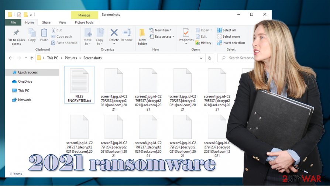Select FILES ENCRYPTED.txt file

pyautogui.click(x=79, y=85)
